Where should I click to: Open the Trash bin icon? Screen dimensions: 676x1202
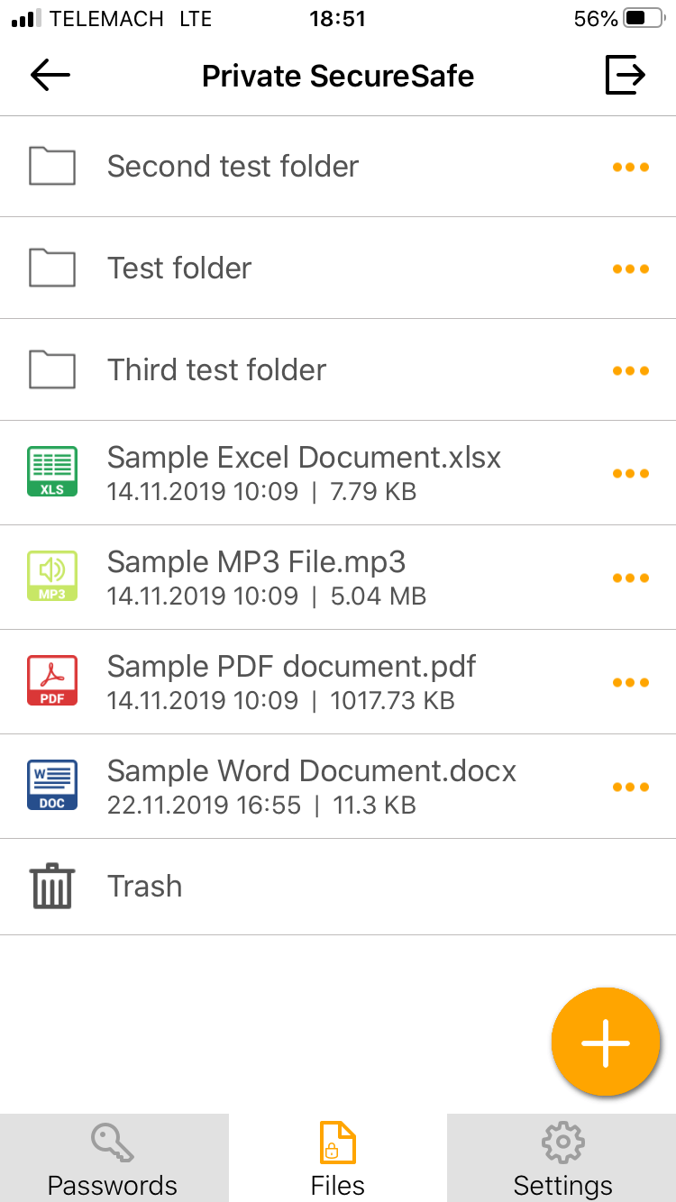[52, 886]
